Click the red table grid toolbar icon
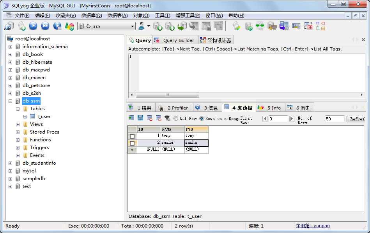The height and width of the screenshot is (233, 370). click(308, 26)
